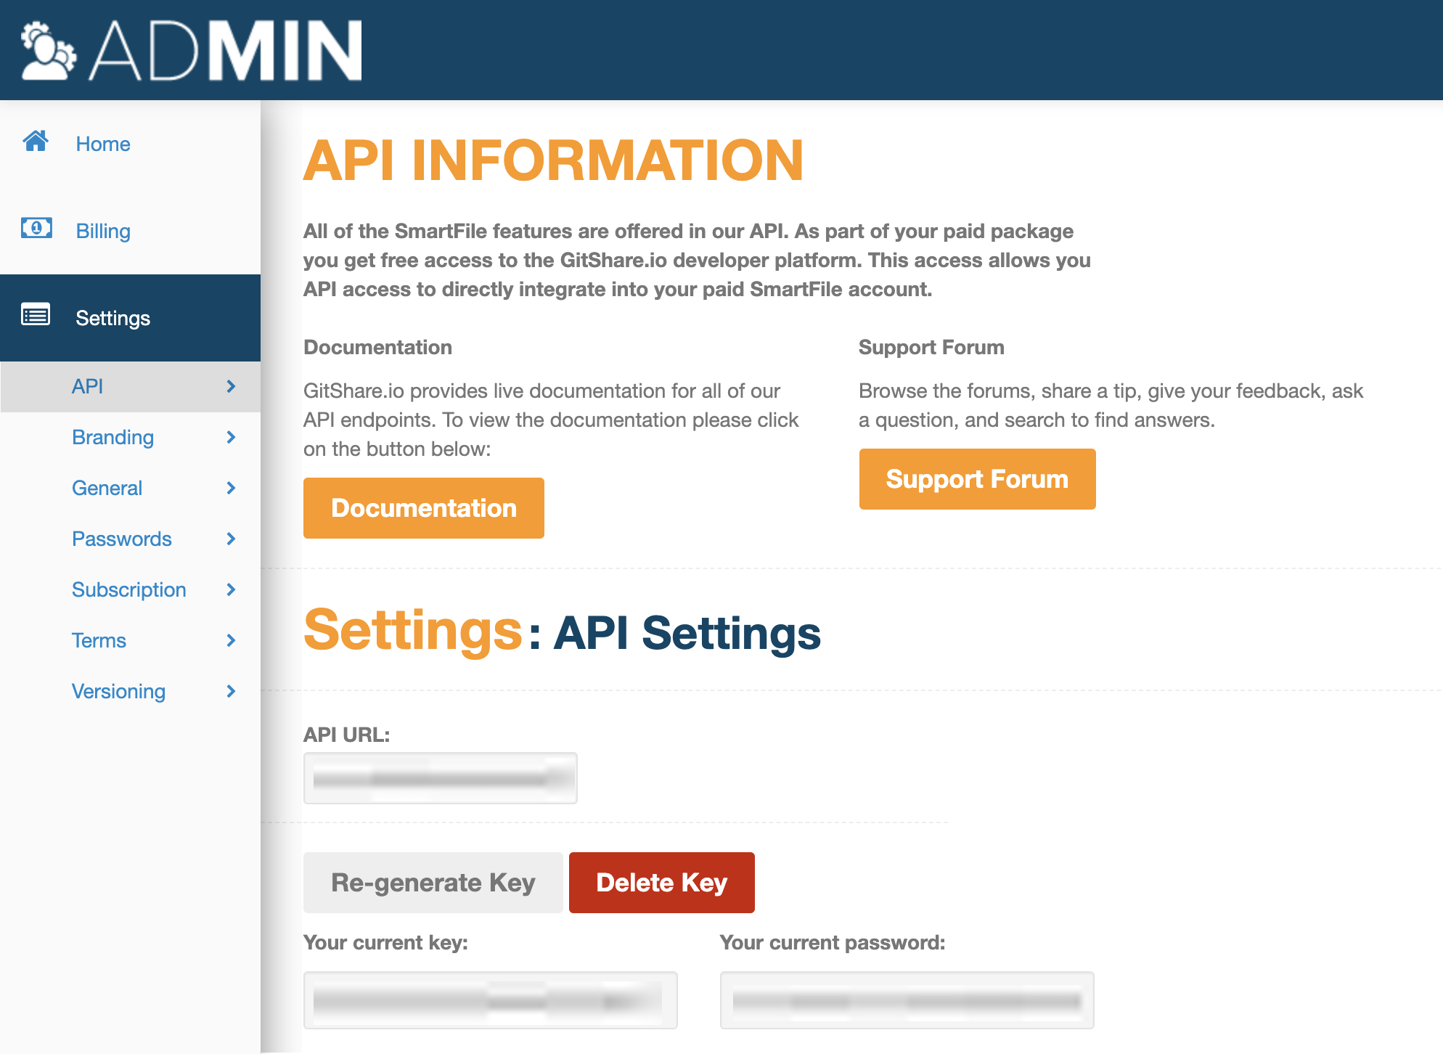
Task: Click the chevron next to Subscription
Action: point(231,589)
